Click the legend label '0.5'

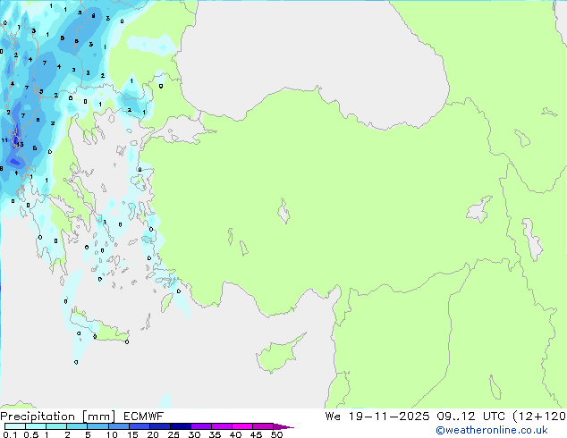[x=31, y=434]
